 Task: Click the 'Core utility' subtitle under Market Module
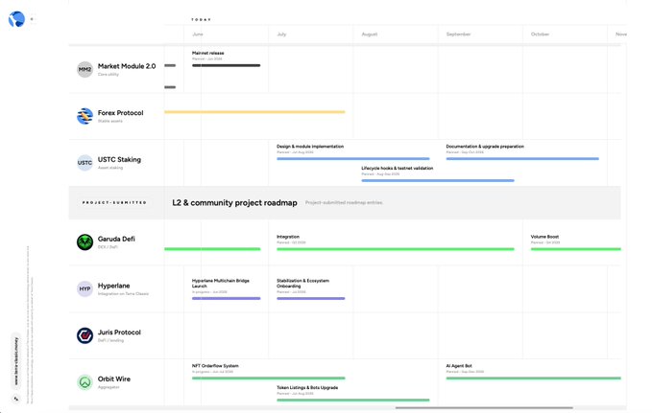tap(109, 75)
